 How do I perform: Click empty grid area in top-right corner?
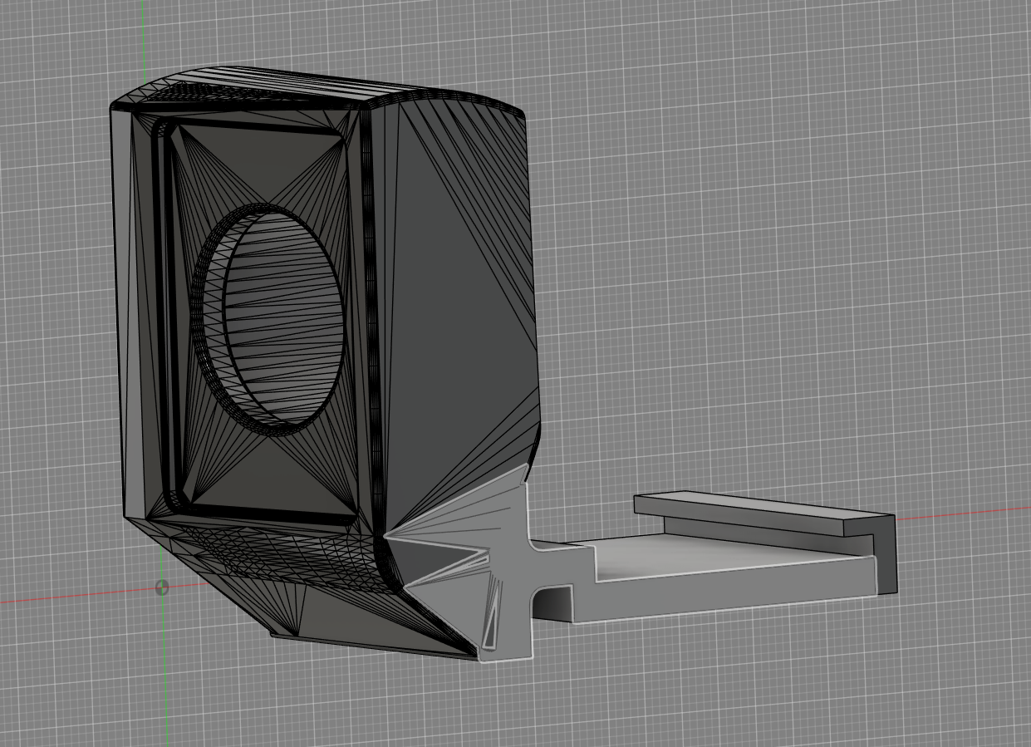(x=914, y=83)
